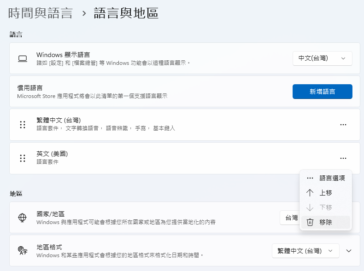Click the laptop icon beside Windows 顯示語言
The width and height of the screenshot is (364, 271).
[22, 58]
